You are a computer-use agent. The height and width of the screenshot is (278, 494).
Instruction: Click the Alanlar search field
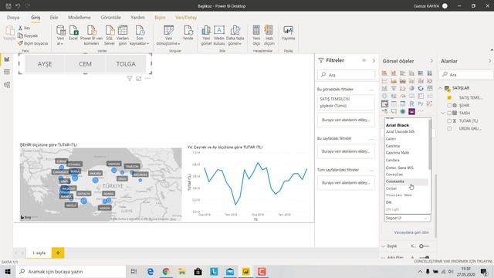tap(466, 74)
